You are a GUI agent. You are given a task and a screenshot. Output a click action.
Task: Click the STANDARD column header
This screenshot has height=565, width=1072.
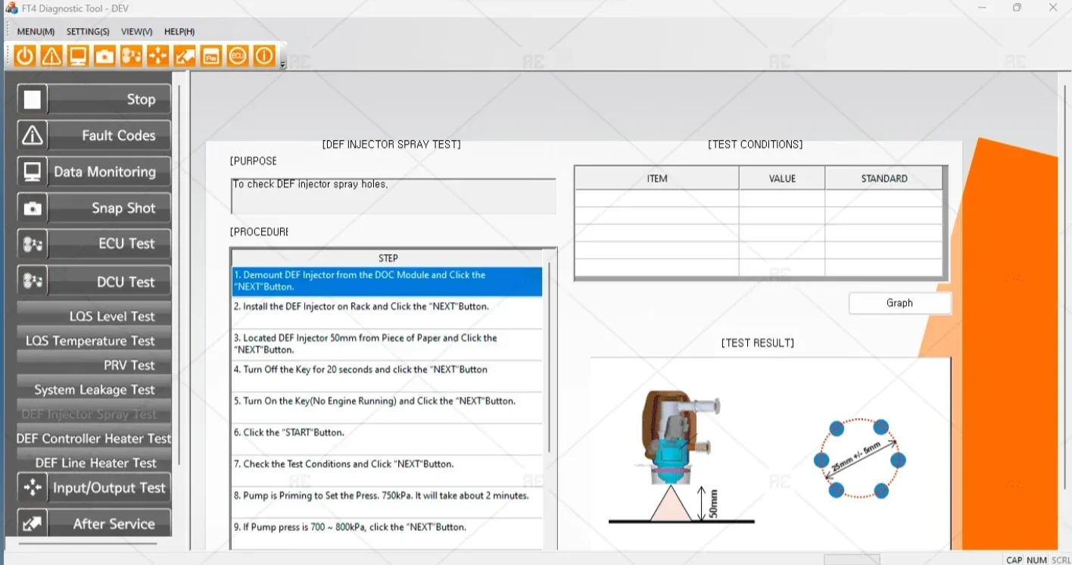tap(884, 179)
